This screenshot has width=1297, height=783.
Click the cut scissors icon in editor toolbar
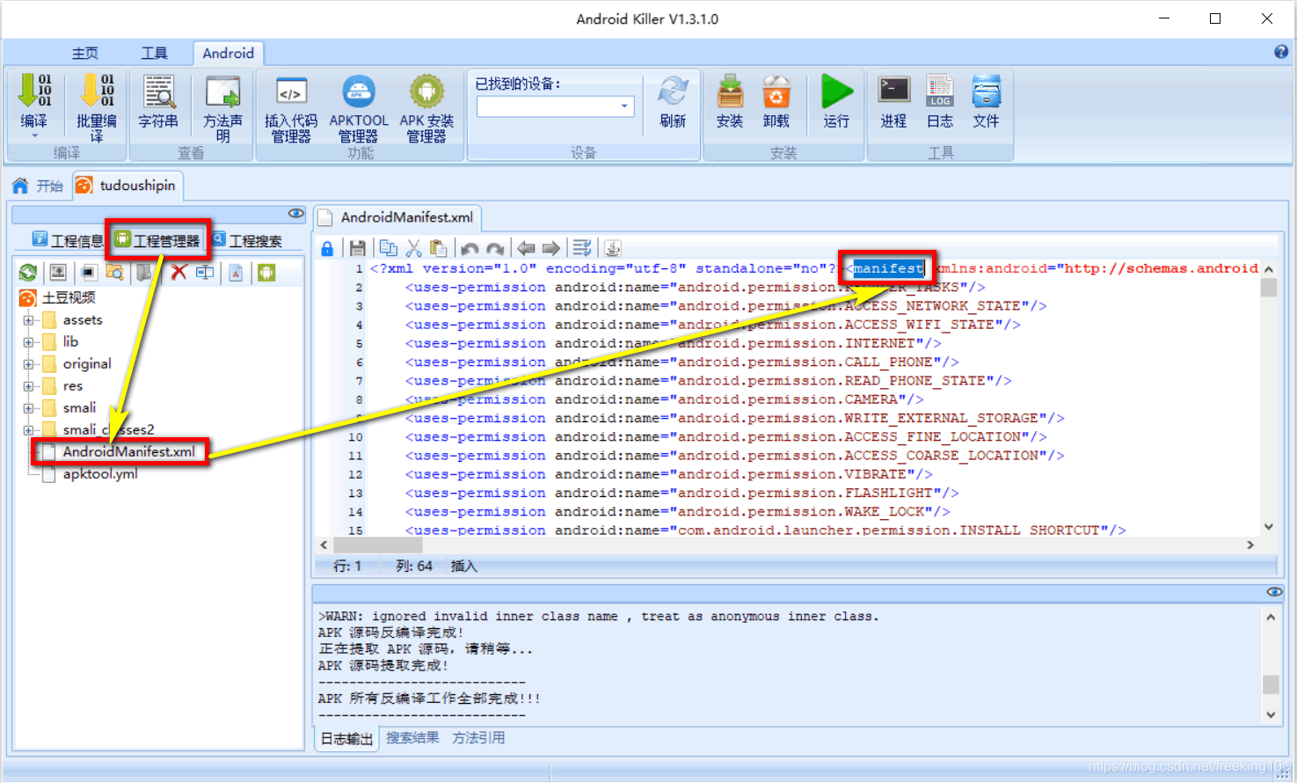[x=414, y=249]
